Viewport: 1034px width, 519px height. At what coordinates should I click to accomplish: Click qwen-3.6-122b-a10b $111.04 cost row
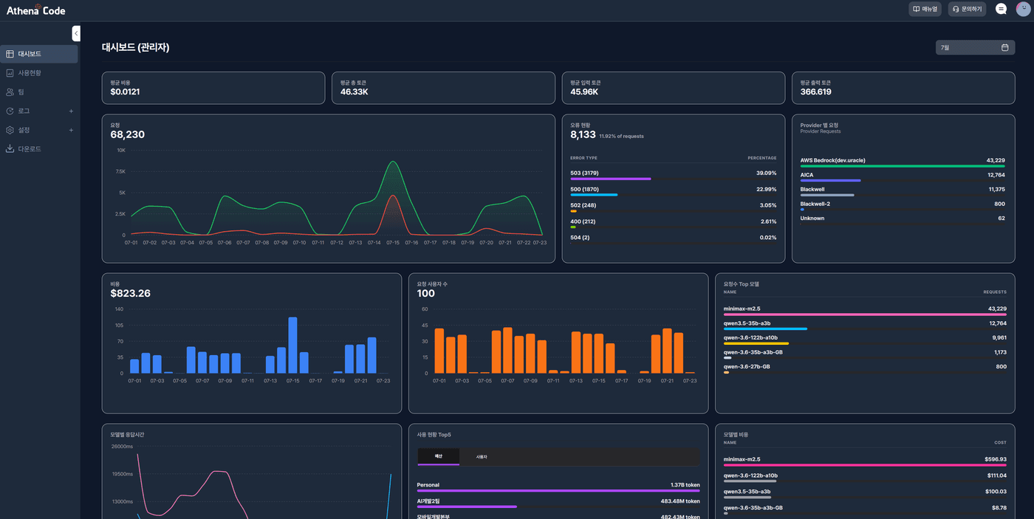(x=865, y=478)
